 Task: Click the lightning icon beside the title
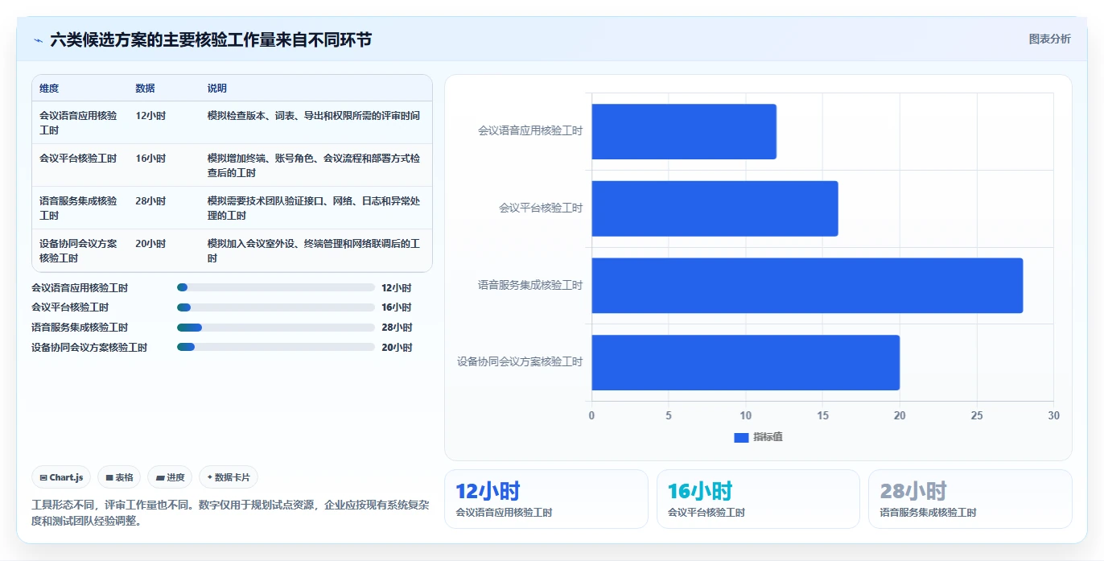(x=38, y=40)
